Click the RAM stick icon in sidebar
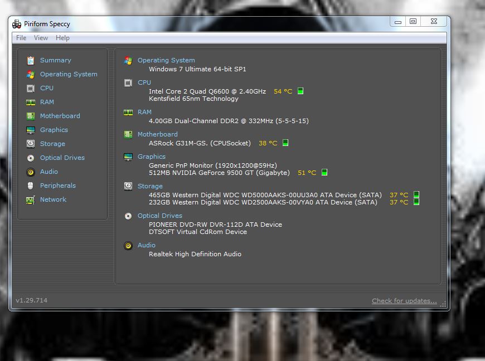Image resolution: width=485 pixels, height=361 pixels. point(31,103)
